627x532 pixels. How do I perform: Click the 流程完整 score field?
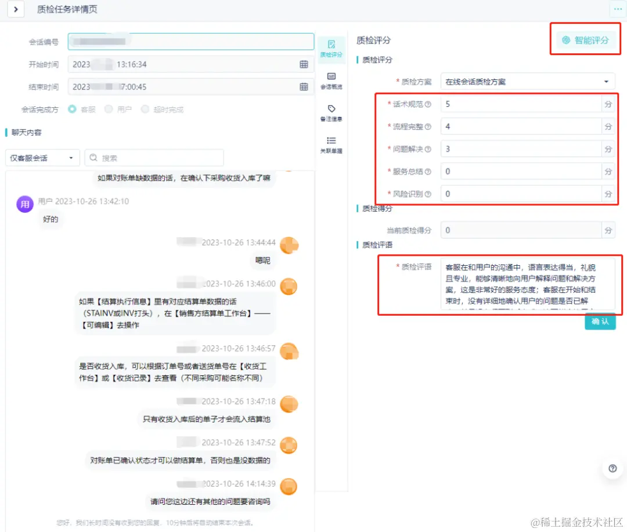[521, 126]
